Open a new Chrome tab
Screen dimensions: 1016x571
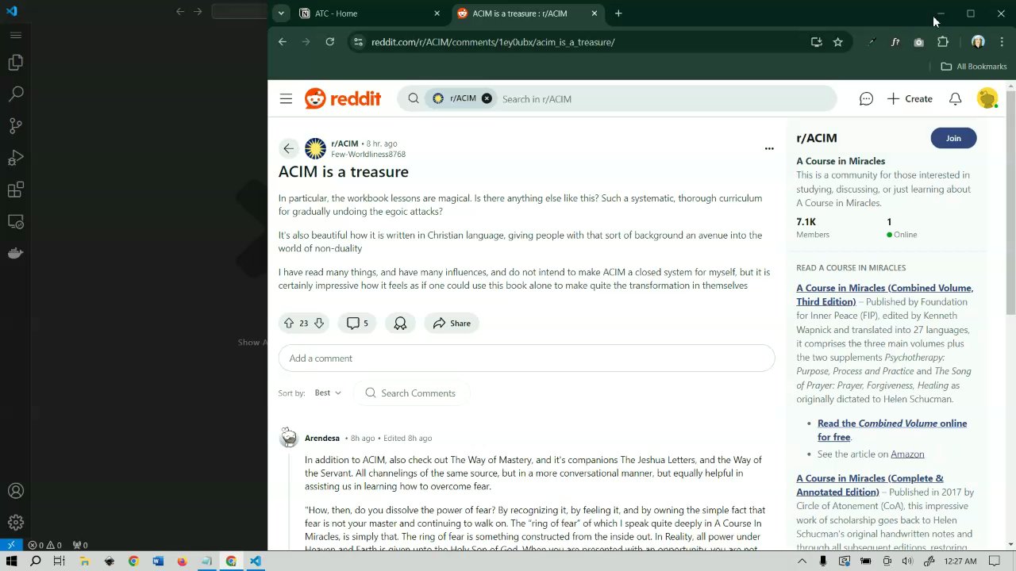pos(618,13)
